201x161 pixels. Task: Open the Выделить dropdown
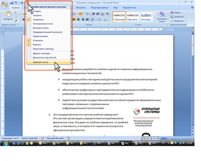coord(178,21)
